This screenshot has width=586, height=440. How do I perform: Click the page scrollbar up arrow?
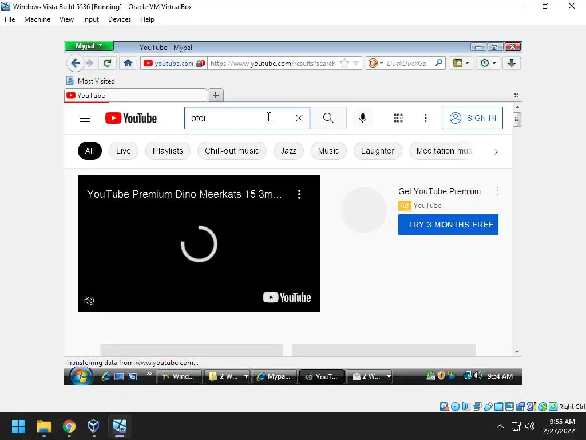[517, 107]
